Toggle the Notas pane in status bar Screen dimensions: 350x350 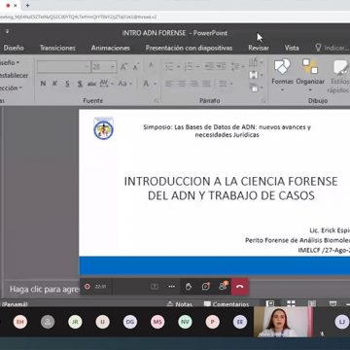[180, 304]
